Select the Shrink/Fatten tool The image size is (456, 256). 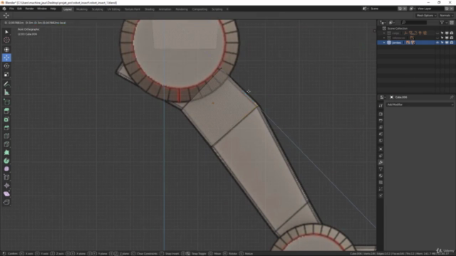tap(6, 186)
